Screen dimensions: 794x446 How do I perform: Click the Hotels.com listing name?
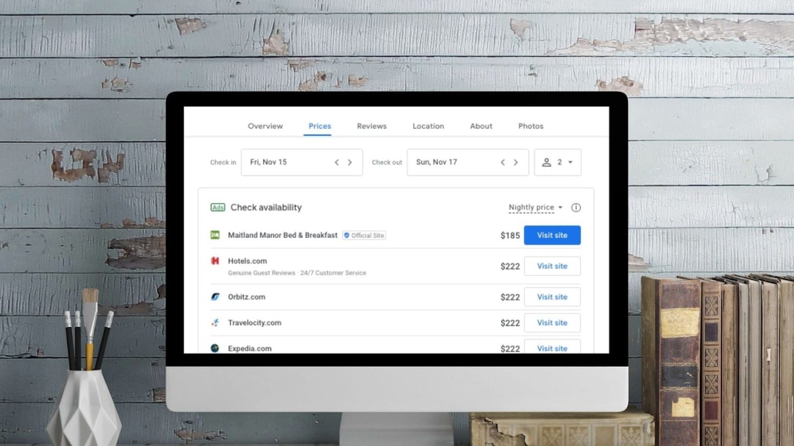point(247,261)
